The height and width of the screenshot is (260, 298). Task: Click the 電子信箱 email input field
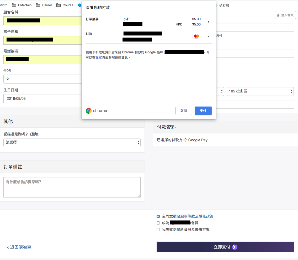point(42,40)
